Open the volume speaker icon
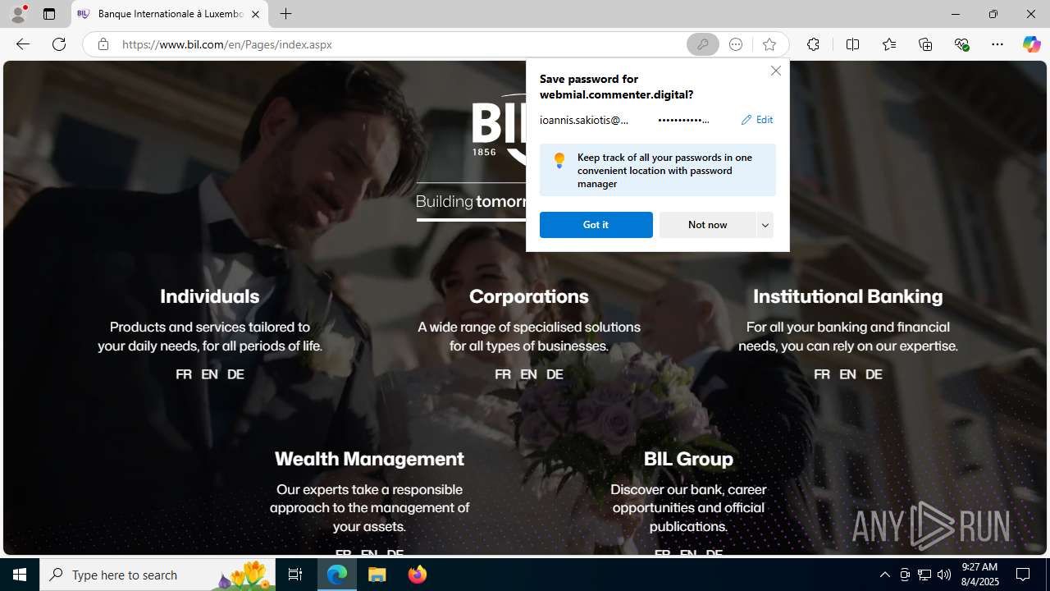This screenshot has width=1050, height=591. (x=944, y=575)
